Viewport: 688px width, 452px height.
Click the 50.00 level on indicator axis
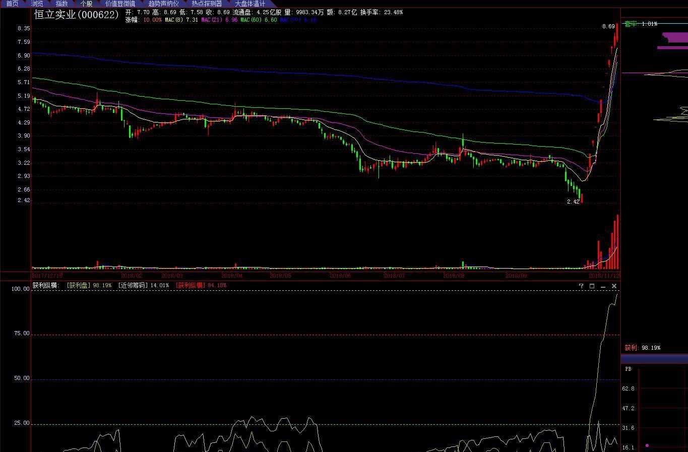(x=22, y=378)
